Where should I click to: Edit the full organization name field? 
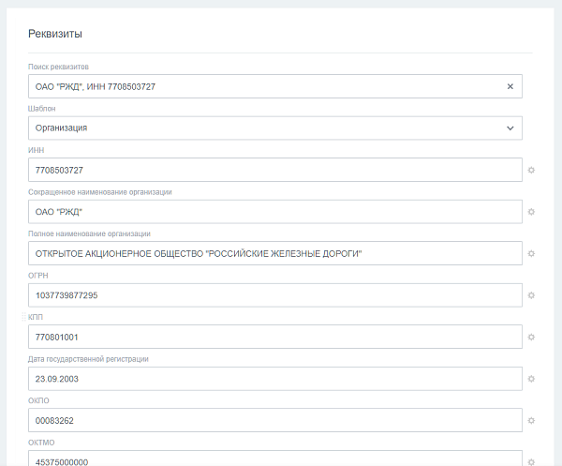(x=275, y=253)
